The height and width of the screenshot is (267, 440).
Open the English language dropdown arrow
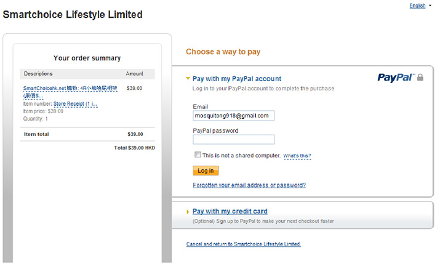coord(430,6)
